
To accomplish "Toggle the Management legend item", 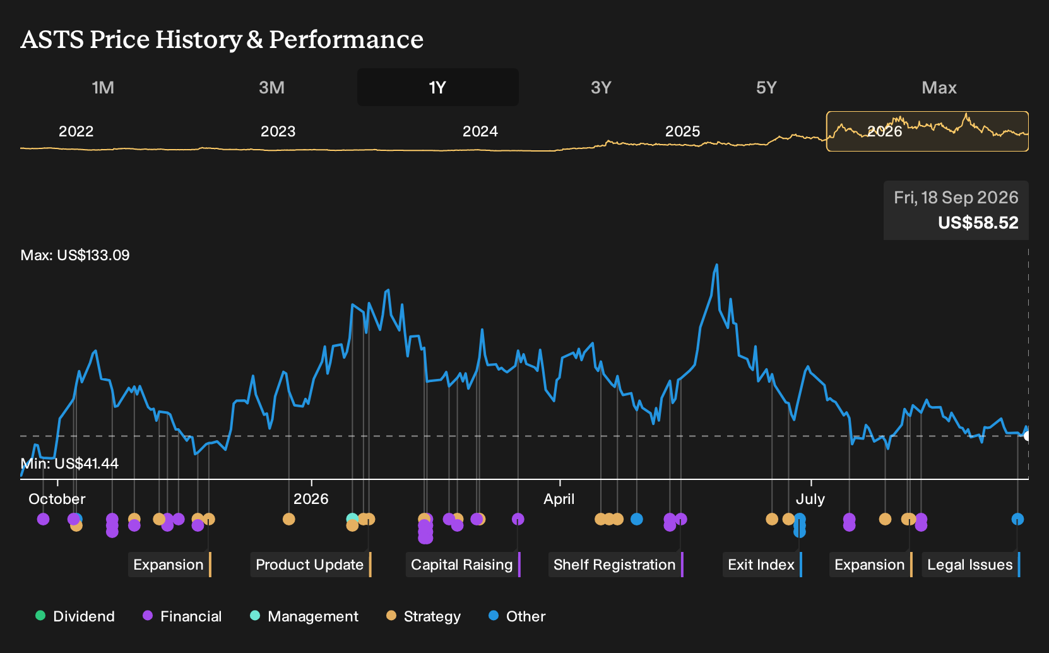I will (x=304, y=616).
